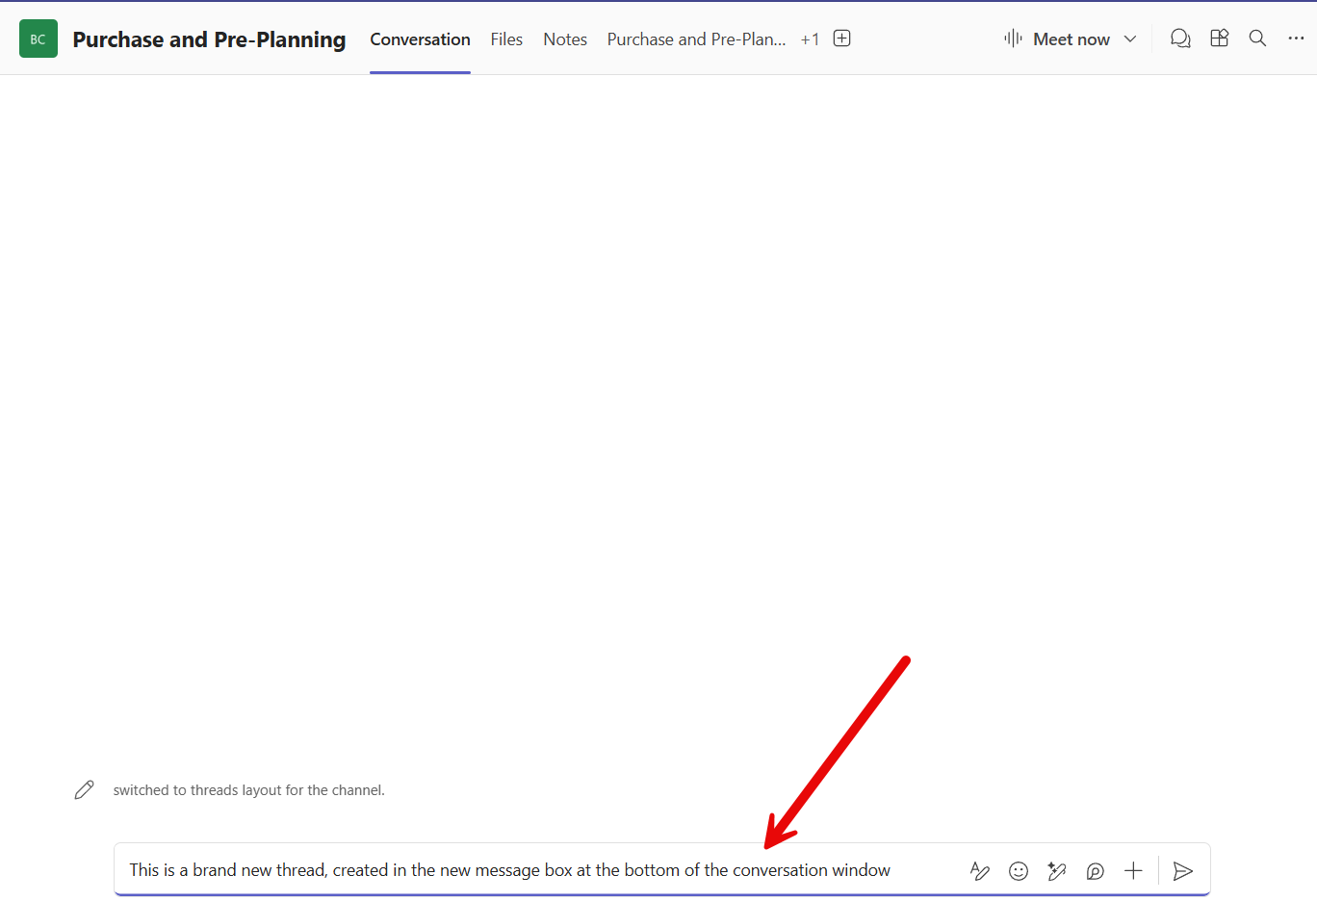The height and width of the screenshot is (901, 1317).
Task: Click the green BC channel avatar
Action: coord(38,39)
